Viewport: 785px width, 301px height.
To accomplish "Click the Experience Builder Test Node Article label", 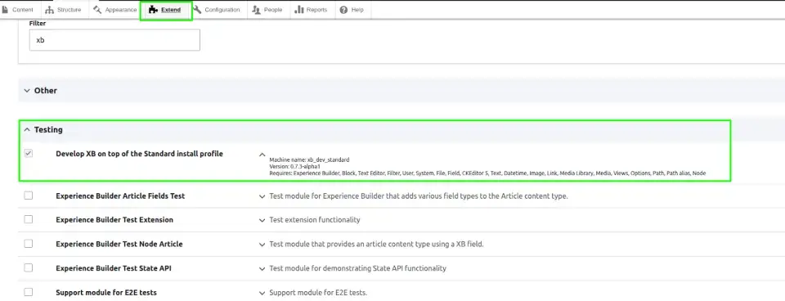I will point(119,244).
